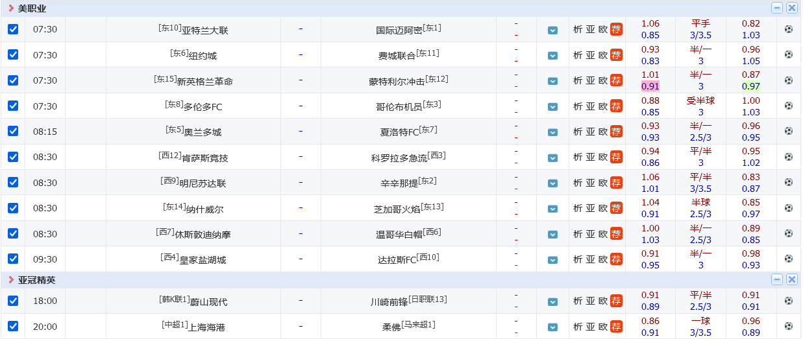The image size is (803, 339).
Task: Expand the dropdown arrow for 肯萨斯竞技 match
Action: pos(552,158)
